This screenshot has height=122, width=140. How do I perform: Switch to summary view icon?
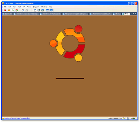pos(48,10)
